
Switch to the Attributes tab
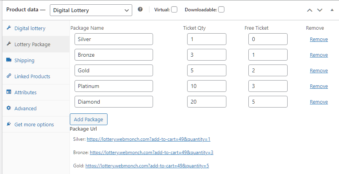(x=26, y=92)
